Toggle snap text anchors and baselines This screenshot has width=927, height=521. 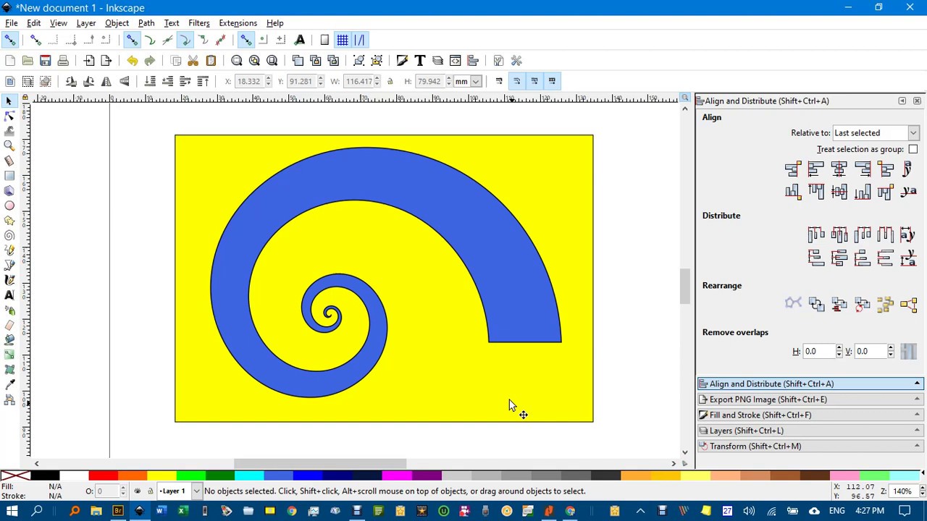coord(299,40)
